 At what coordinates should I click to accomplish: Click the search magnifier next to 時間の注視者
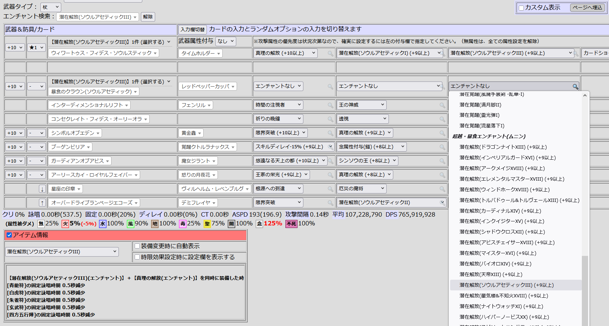coord(331,105)
